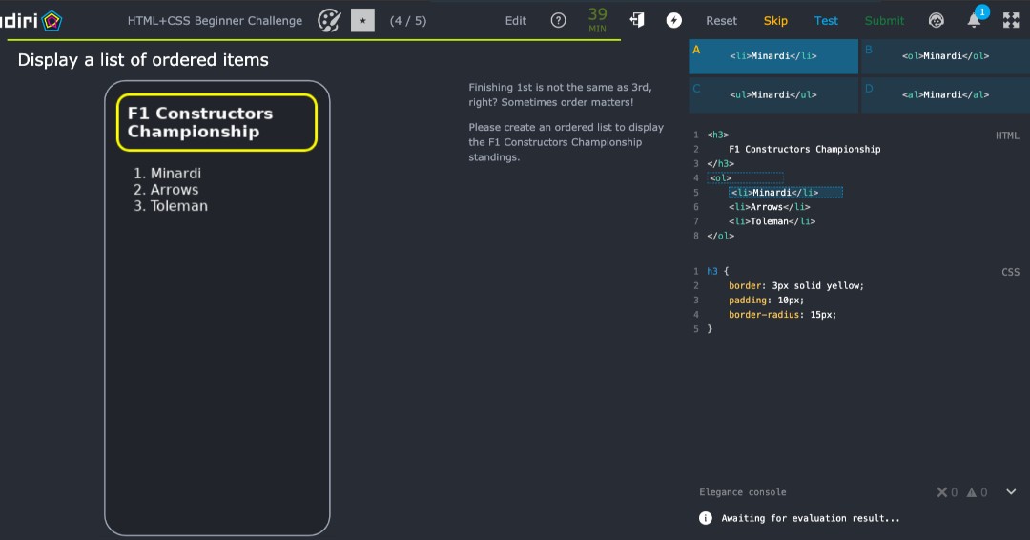Select answer B <ol>Minardi</ol>
Image resolution: width=1030 pixels, height=540 pixels.
point(945,56)
